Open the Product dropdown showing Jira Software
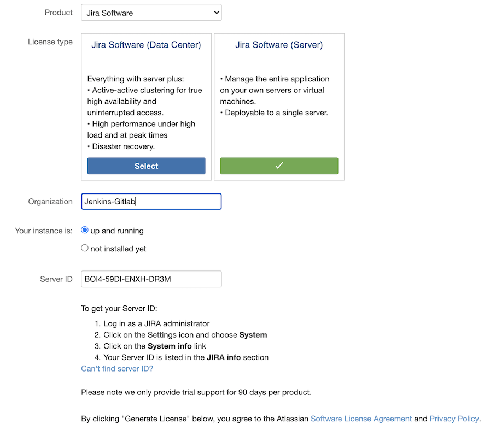This screenshot has height=436, width=496. point(151,13)
